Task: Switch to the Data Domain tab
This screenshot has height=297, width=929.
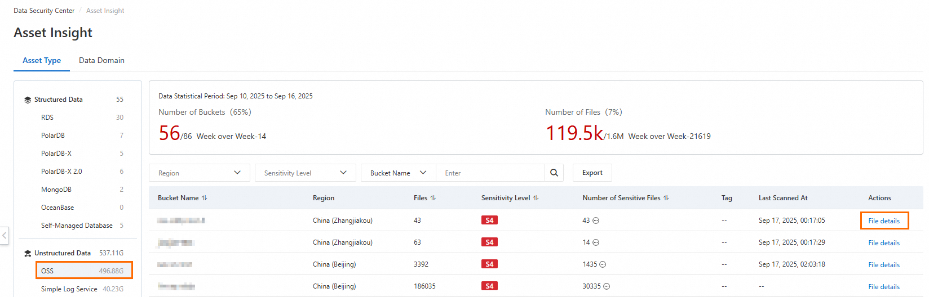Action: point(101,60)
